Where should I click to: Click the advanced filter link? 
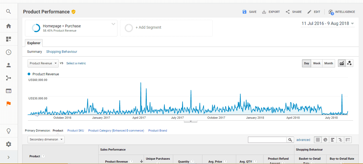click(303, 140)
